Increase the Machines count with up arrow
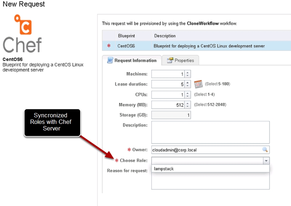Screen dimensions: 291x206 (187, 72)
